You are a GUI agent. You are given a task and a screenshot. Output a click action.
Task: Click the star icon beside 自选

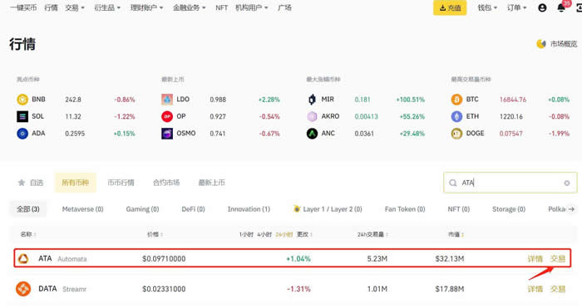point(22,183)
